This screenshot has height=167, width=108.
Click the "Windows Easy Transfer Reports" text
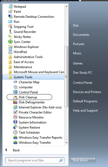(40, 138)
